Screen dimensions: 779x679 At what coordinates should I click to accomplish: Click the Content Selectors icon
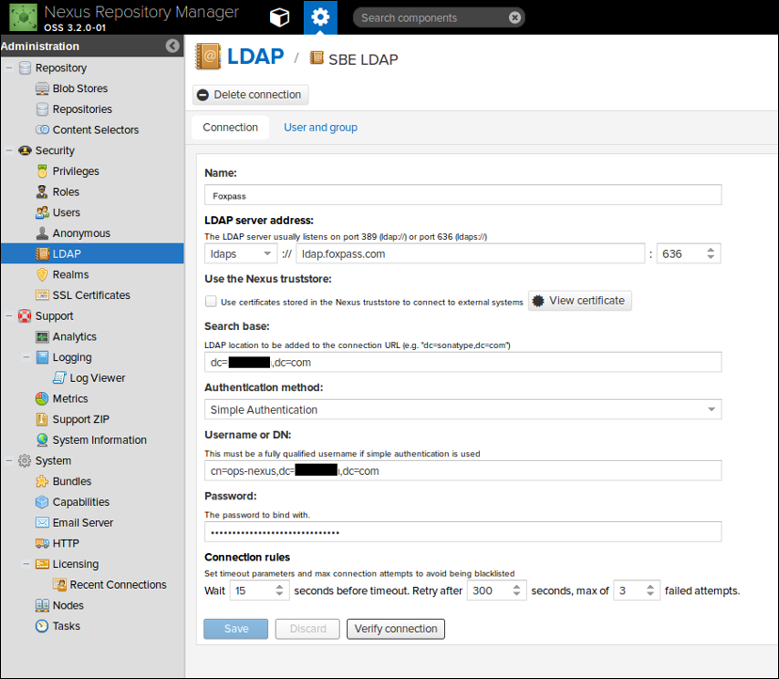(42, 130)
